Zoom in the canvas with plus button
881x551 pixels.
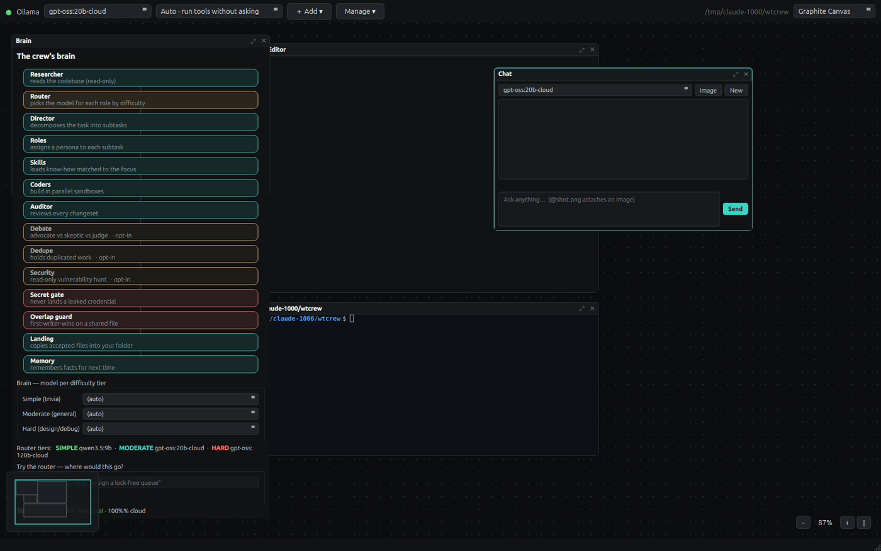pyautogui.click(x=847, y=523)
